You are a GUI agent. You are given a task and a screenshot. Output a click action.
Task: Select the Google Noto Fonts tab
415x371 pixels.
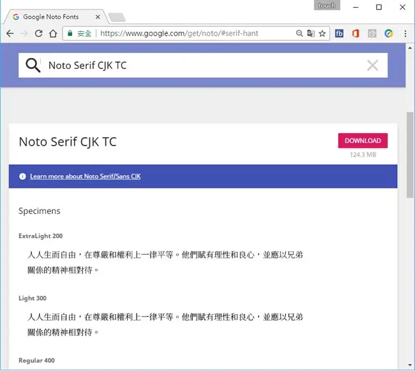tap(51, 17)
